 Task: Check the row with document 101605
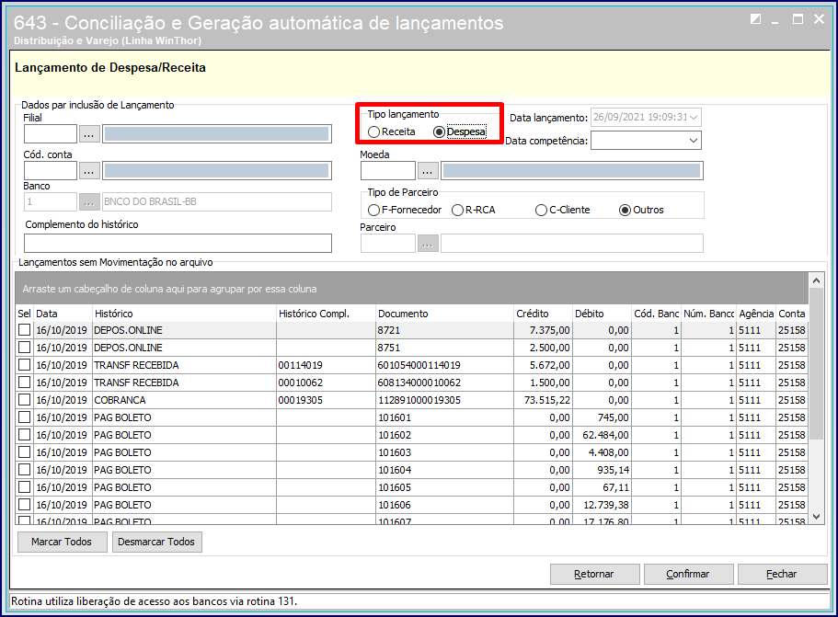click(25, 487)
